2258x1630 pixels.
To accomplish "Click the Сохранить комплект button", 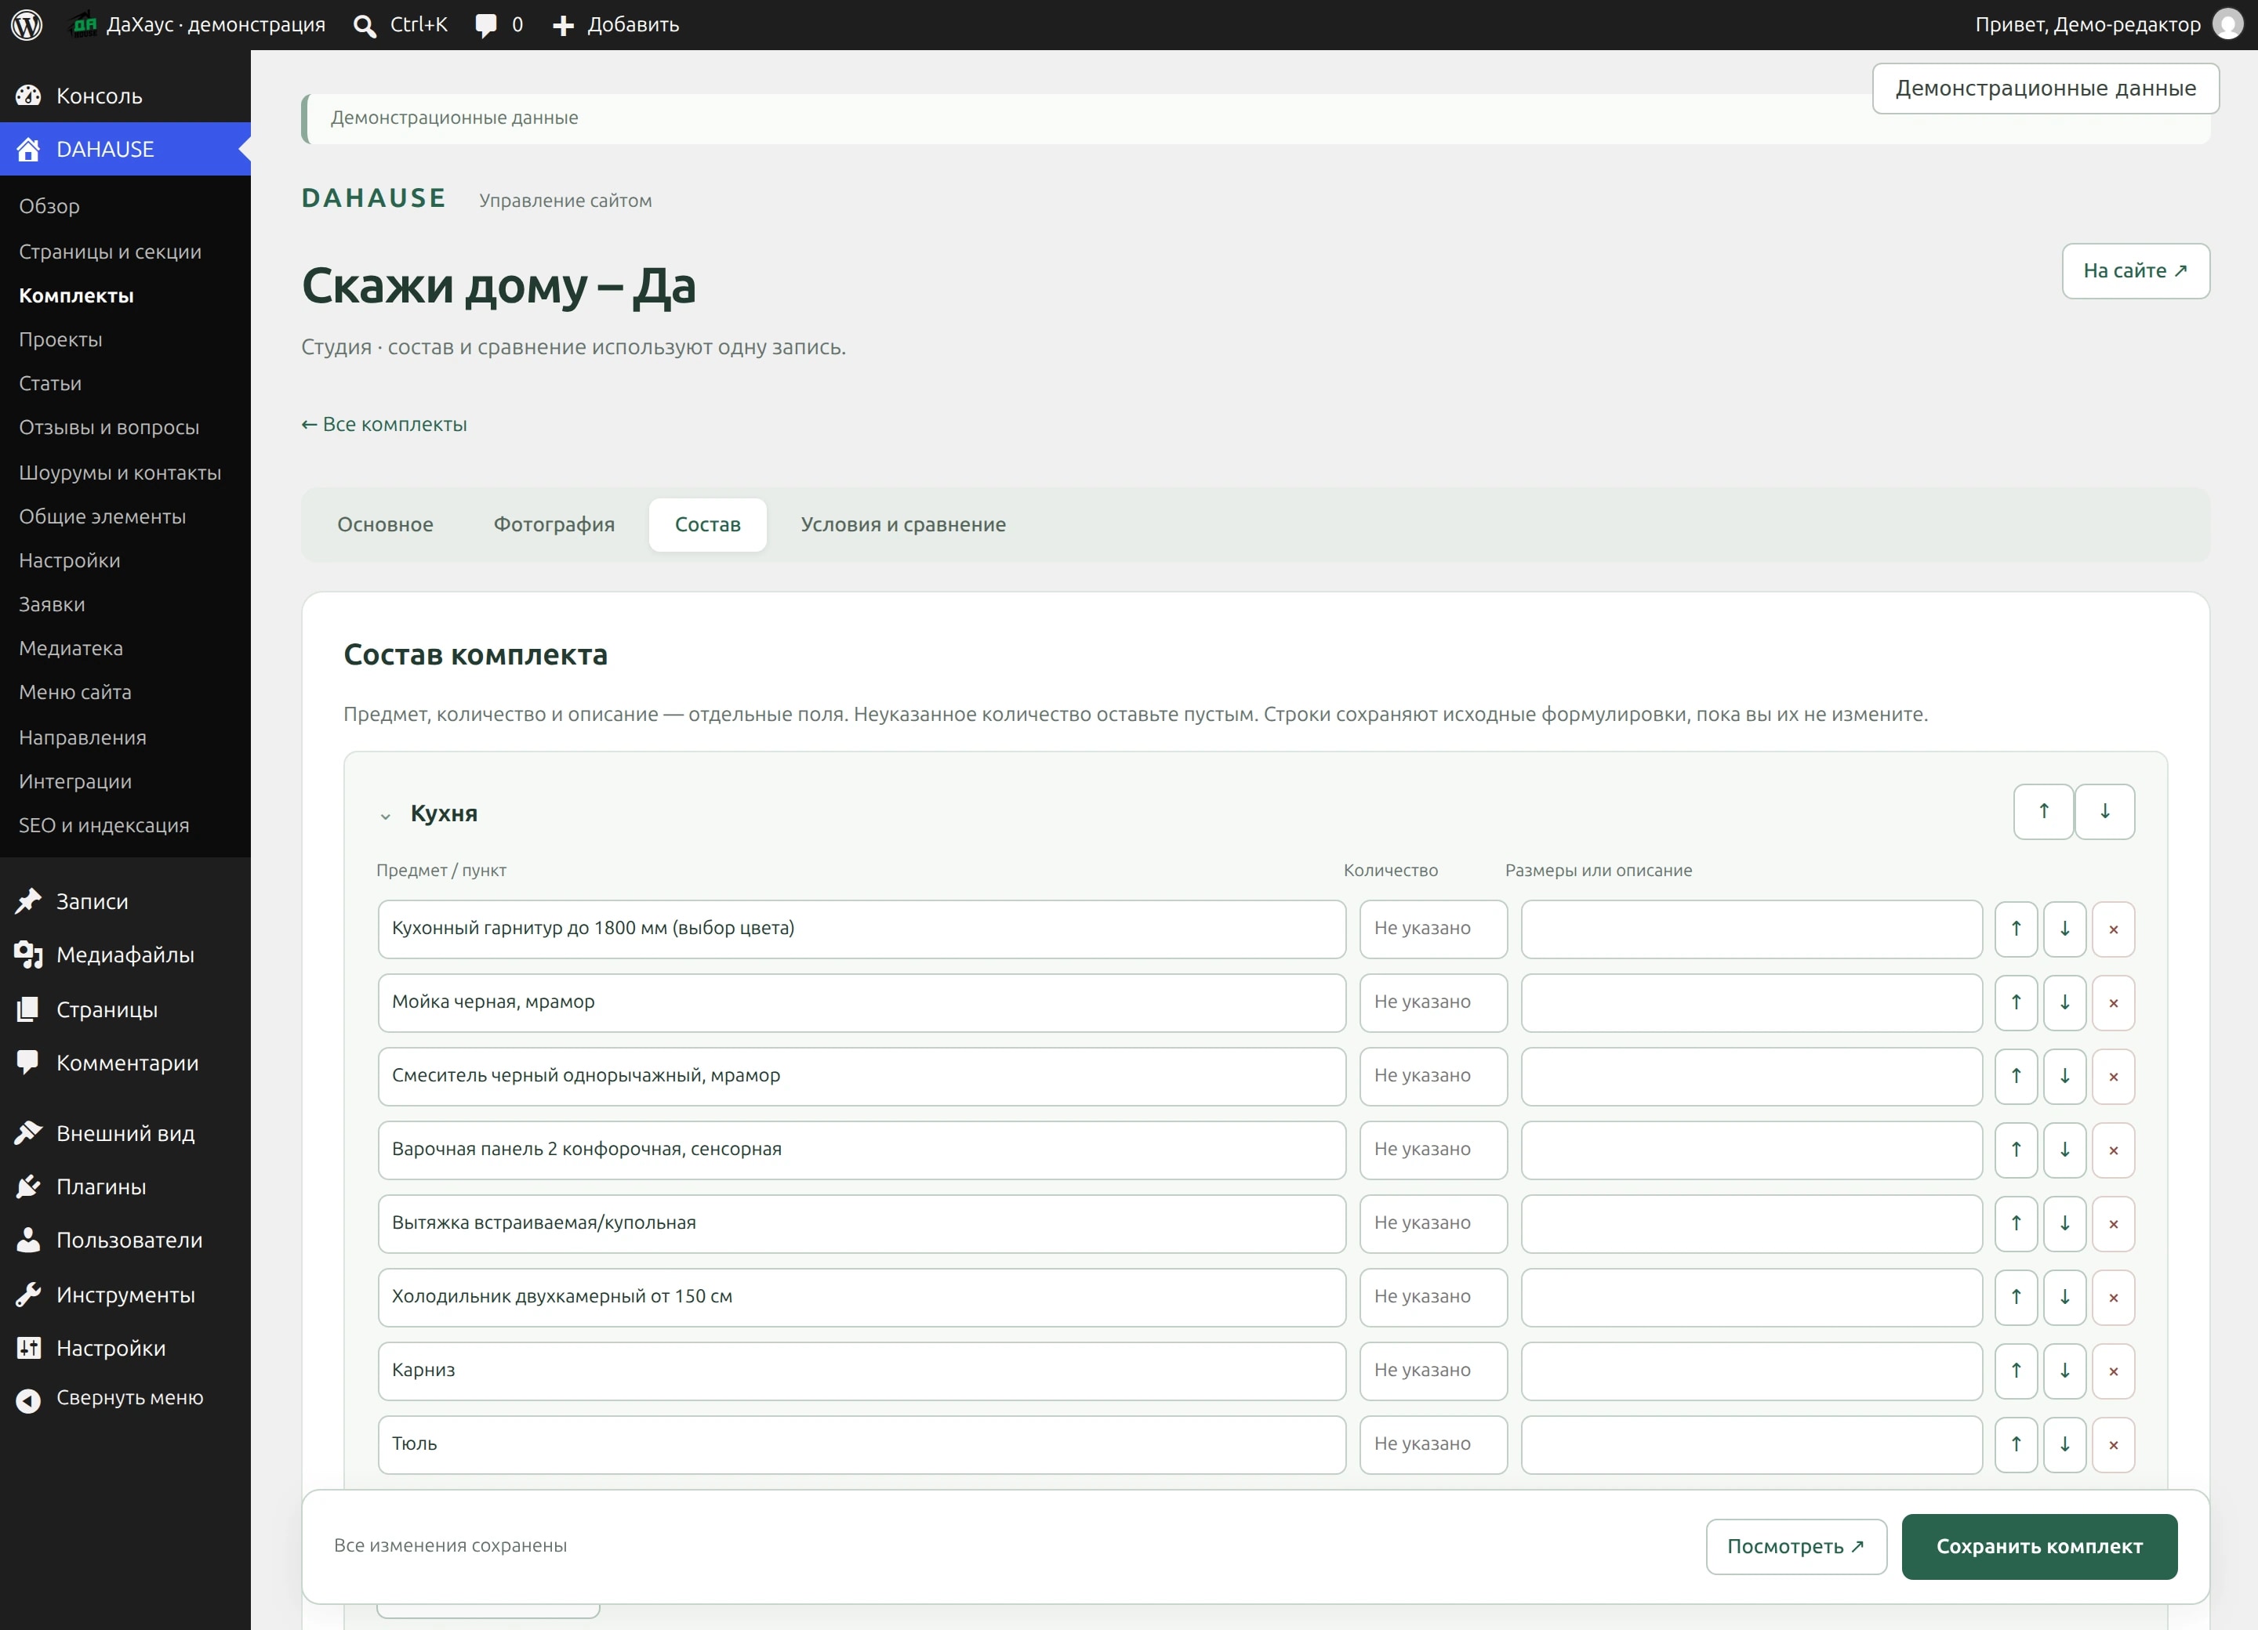I will tap(2039, 1546).
